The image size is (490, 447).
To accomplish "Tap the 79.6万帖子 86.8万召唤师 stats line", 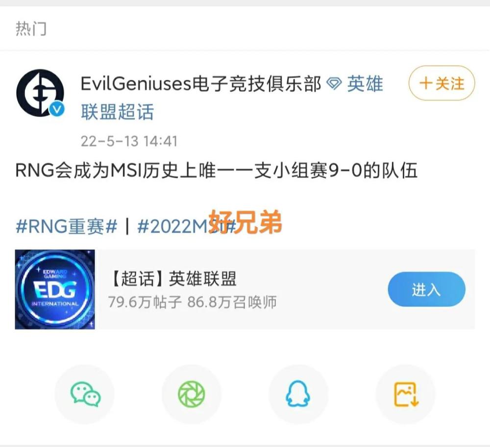I will coord(192,302).
